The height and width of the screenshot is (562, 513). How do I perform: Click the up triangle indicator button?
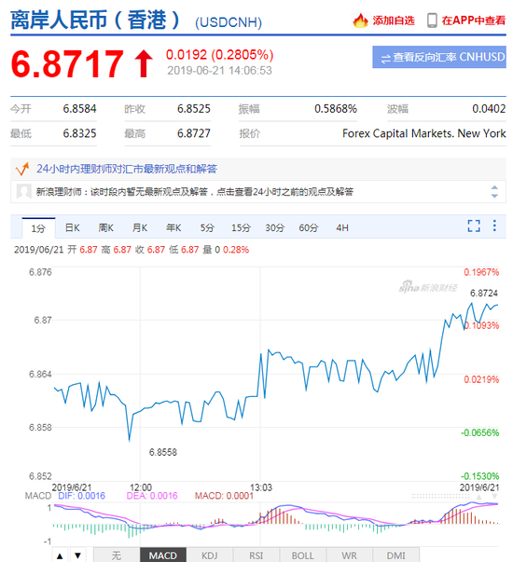pos(60,555)
